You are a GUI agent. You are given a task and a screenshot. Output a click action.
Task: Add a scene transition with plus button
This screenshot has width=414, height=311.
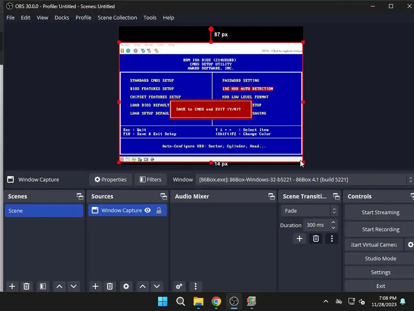300,239
